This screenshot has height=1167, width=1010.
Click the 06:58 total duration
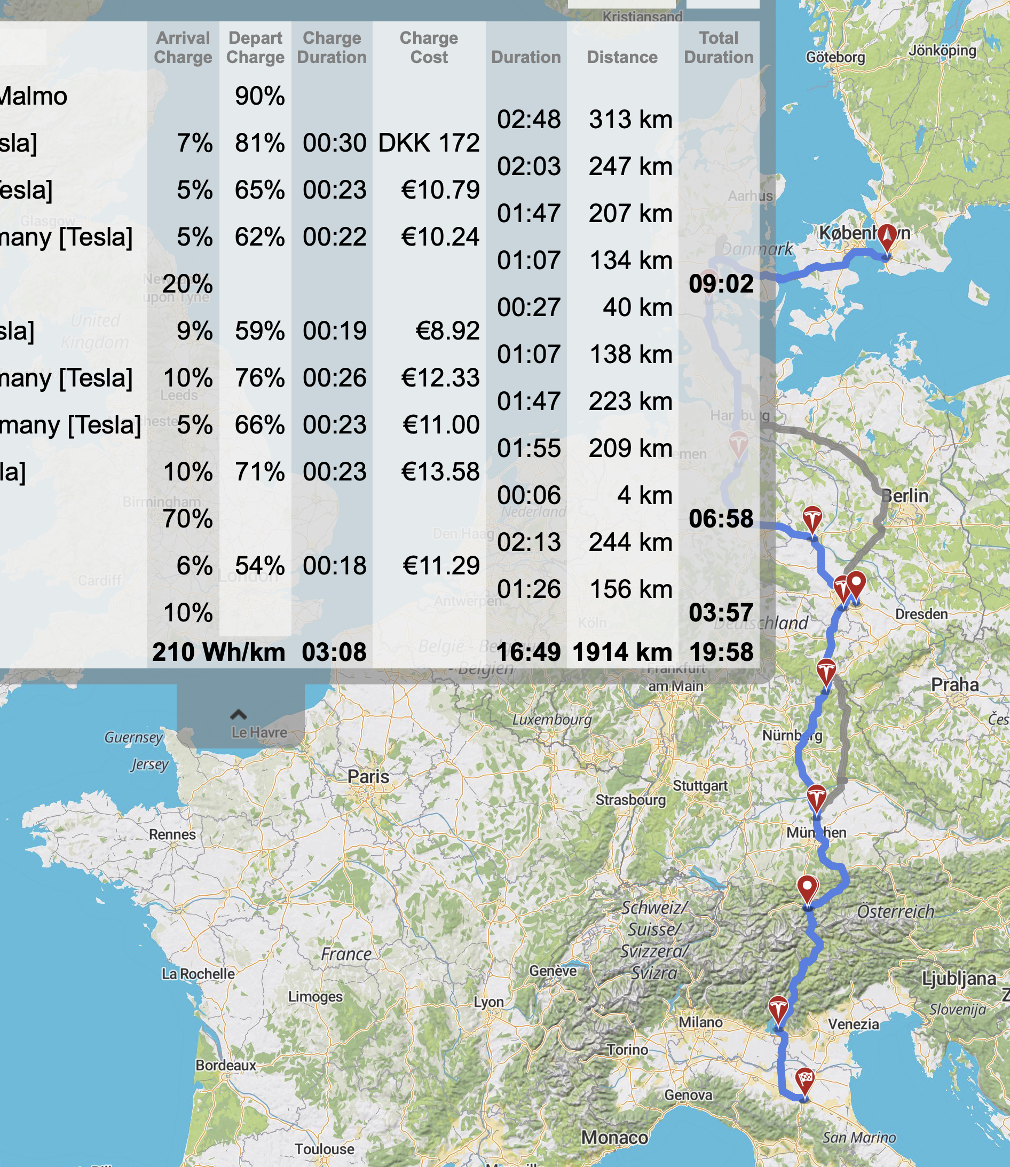pyautogui.click(x=721, y=519)
